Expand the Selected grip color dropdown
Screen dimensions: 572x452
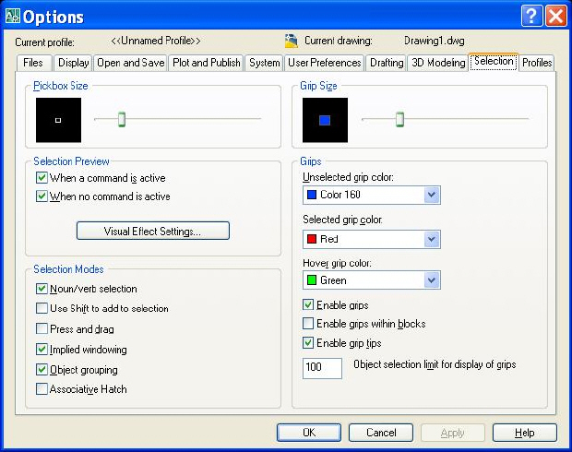click(432, 239)
